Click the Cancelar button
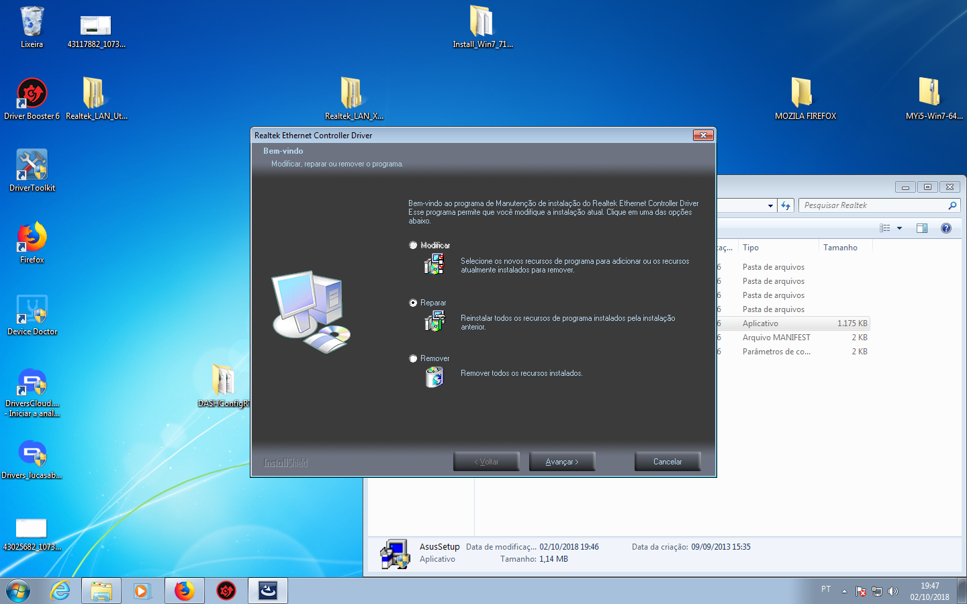The image size is (967, 604). [x=667, y=462]
